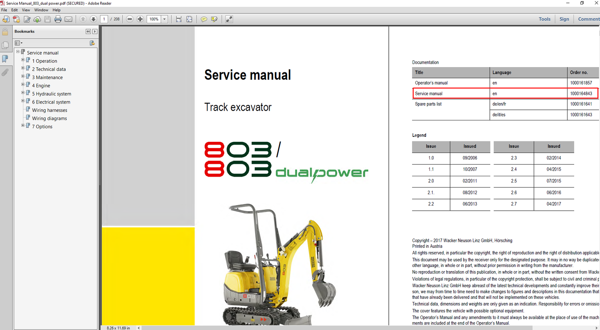This screenshot has width=600, height=330.
Task: Click the Print file icon
Action: click(58, 19)
